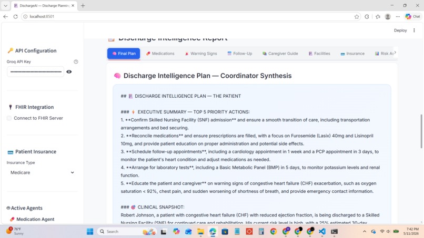Open Visual Studio Code from taskbar
The height and width of the screenshot is (238, 424).
click(322, 232)
